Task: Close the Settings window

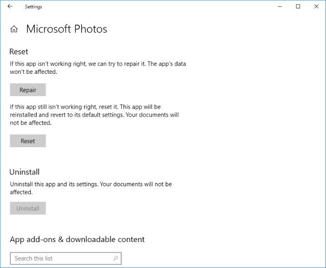Action: pos(316,7)
